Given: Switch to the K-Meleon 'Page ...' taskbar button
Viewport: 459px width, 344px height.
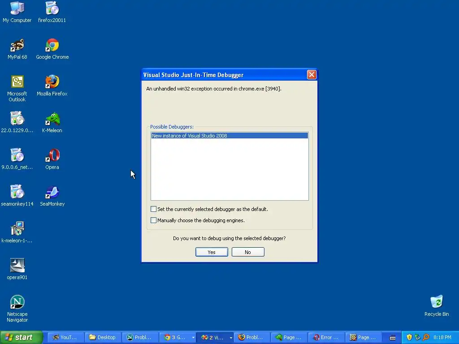Looking at the screenshot, I should click(x=289, y=337).
